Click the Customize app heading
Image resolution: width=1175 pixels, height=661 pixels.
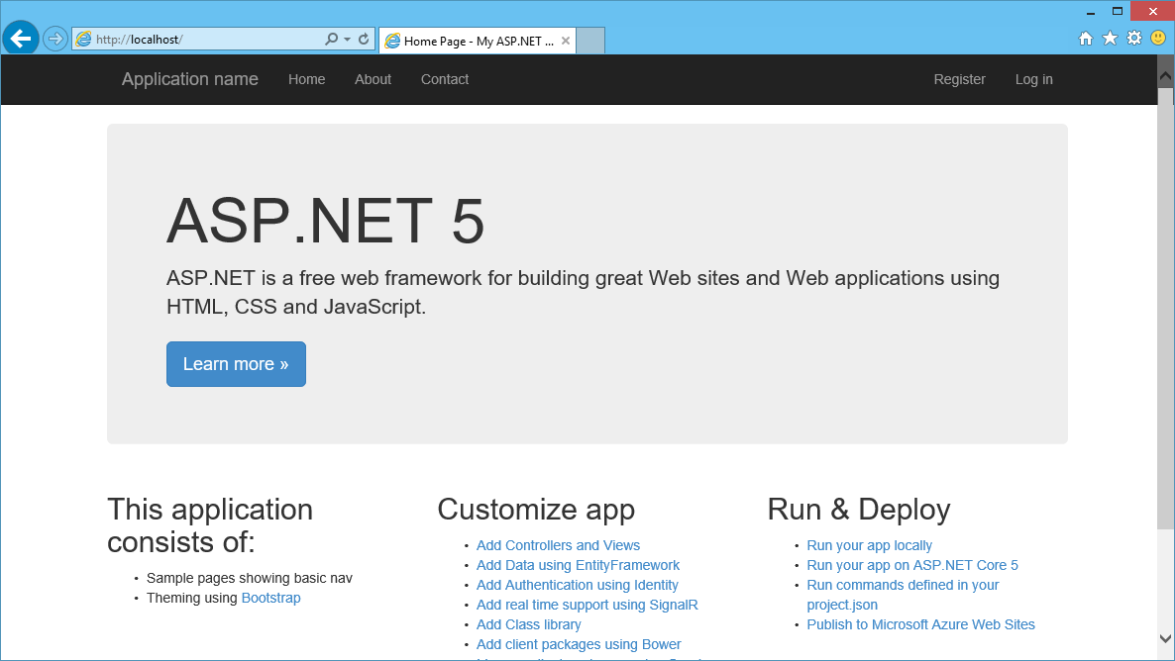pyautogui.click(x=536, y=510)
